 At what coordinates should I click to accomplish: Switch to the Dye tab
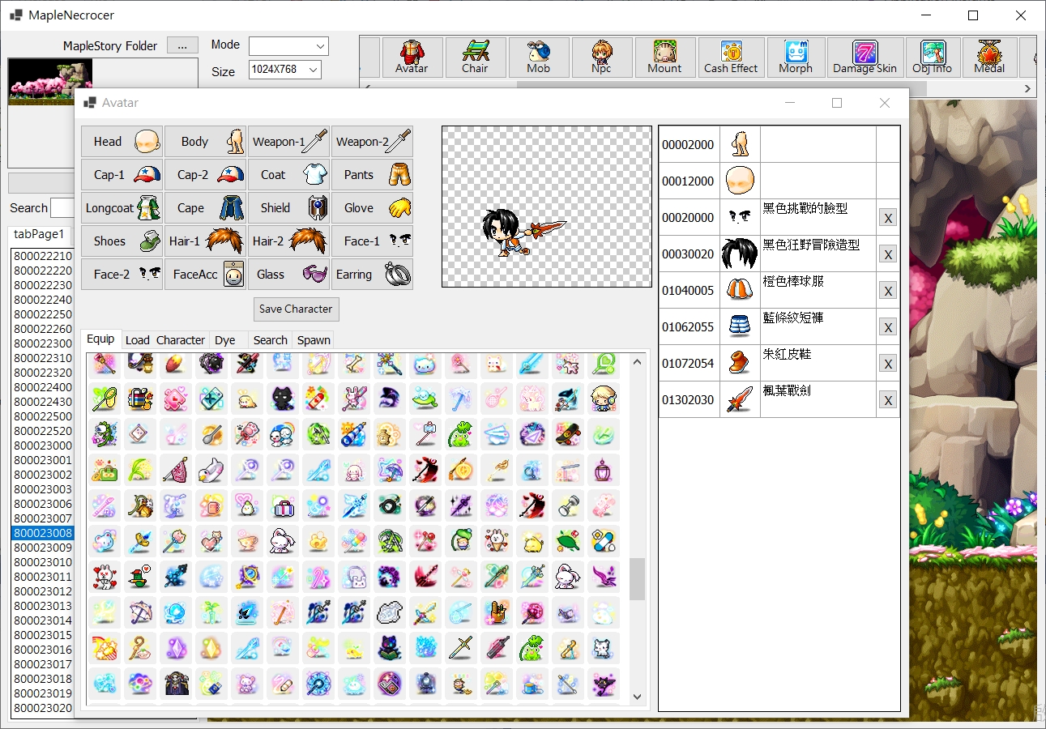228,340
